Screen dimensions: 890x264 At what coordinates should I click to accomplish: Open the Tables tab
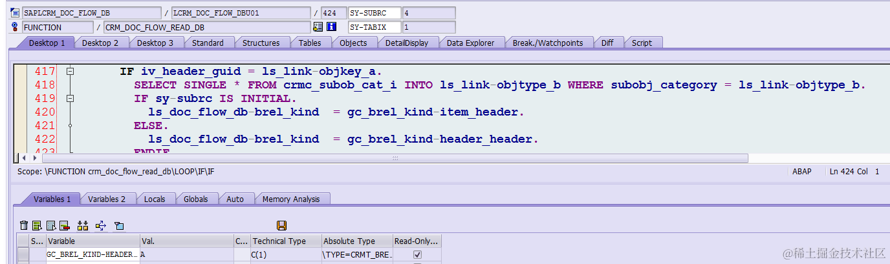point(310,43)
